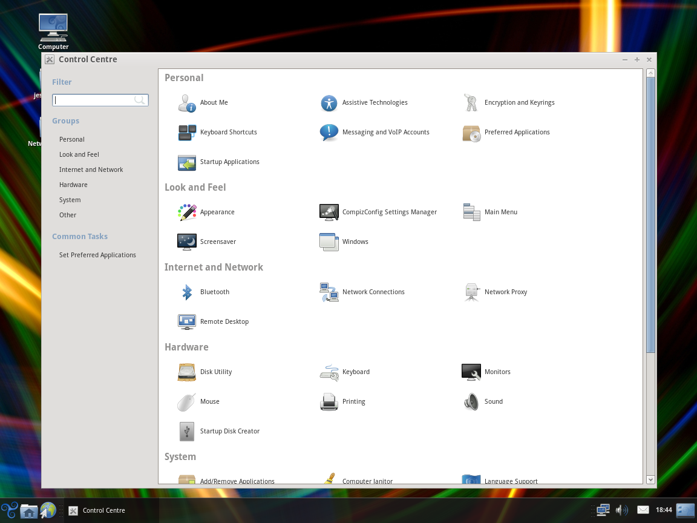Open volume control in system tray

621,510
